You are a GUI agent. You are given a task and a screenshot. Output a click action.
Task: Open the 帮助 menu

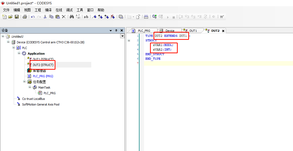pos(101,10)
